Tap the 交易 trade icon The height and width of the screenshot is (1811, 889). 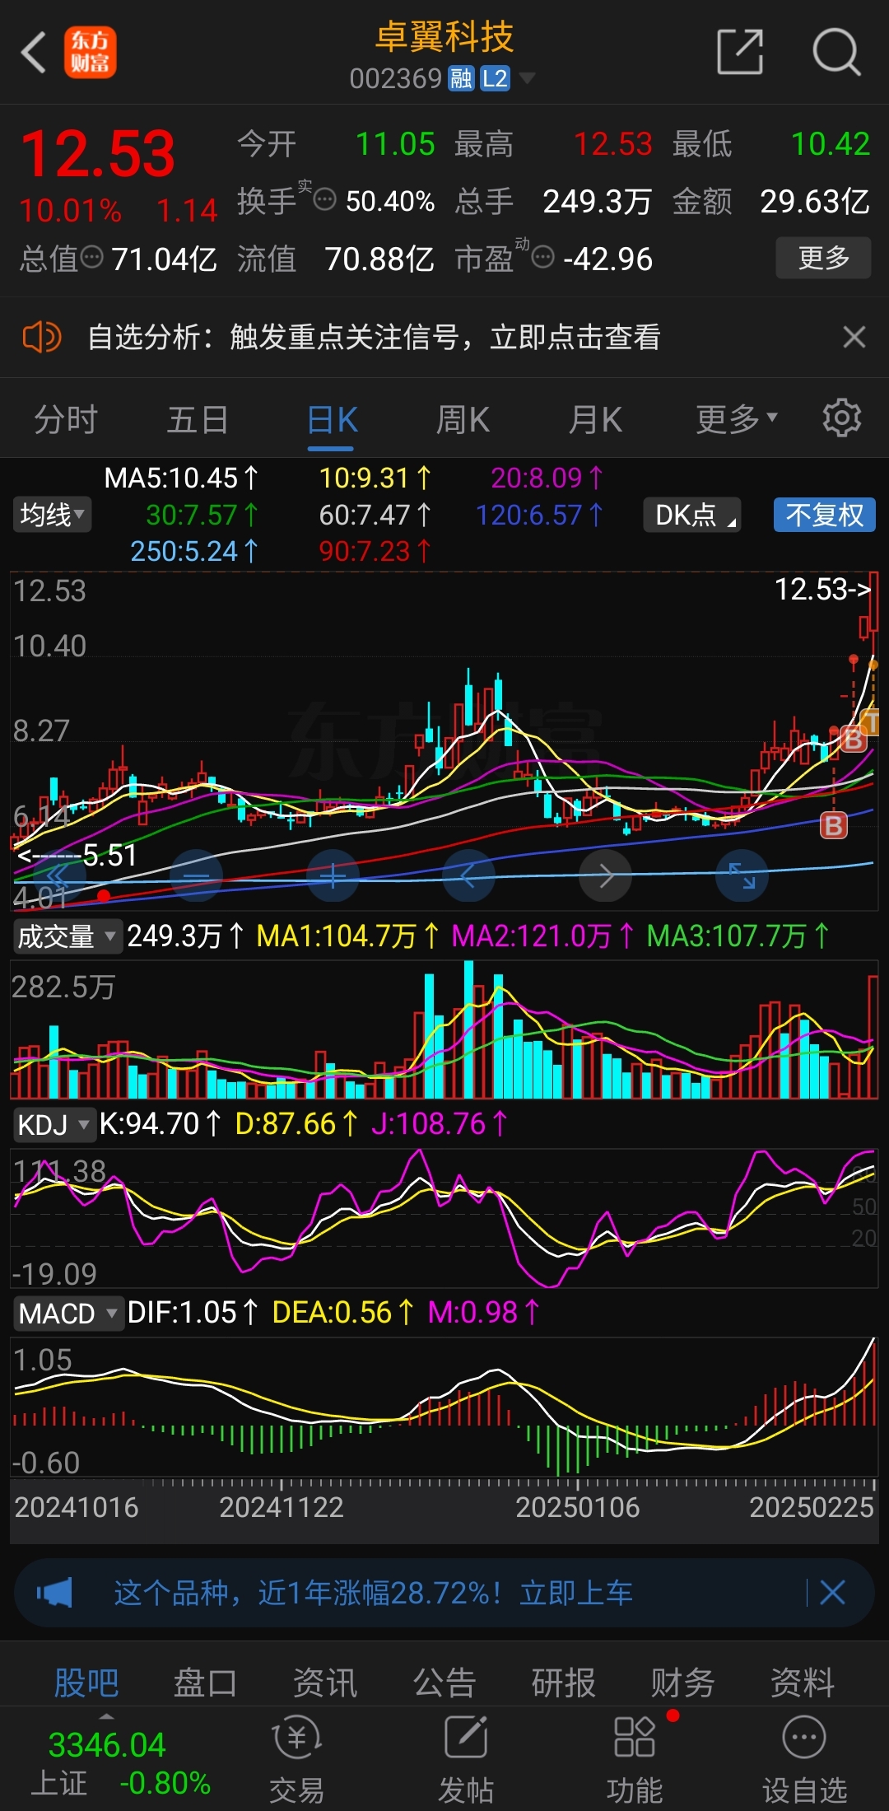pyautogui.click(x=296, y=1758)
